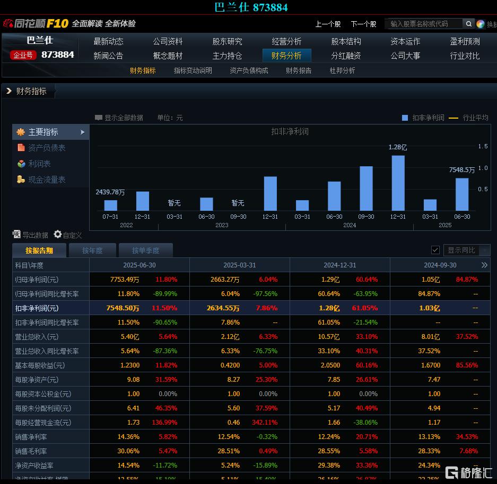Viewport: 497px width, 484px height.
Task: Click the 2024-12-31 column header
Action: [340, 265]
